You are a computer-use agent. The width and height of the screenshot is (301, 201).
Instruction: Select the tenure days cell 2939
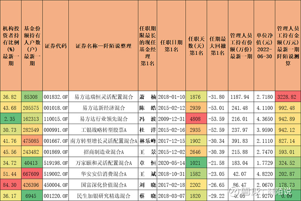click(x=196, y=108)
